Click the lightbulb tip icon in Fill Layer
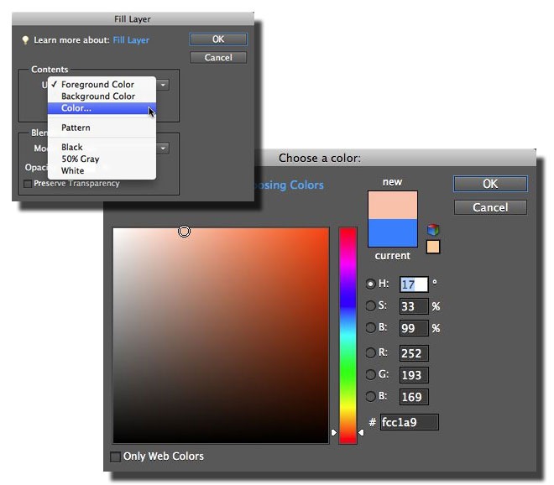554x485 pixels. 25,40
